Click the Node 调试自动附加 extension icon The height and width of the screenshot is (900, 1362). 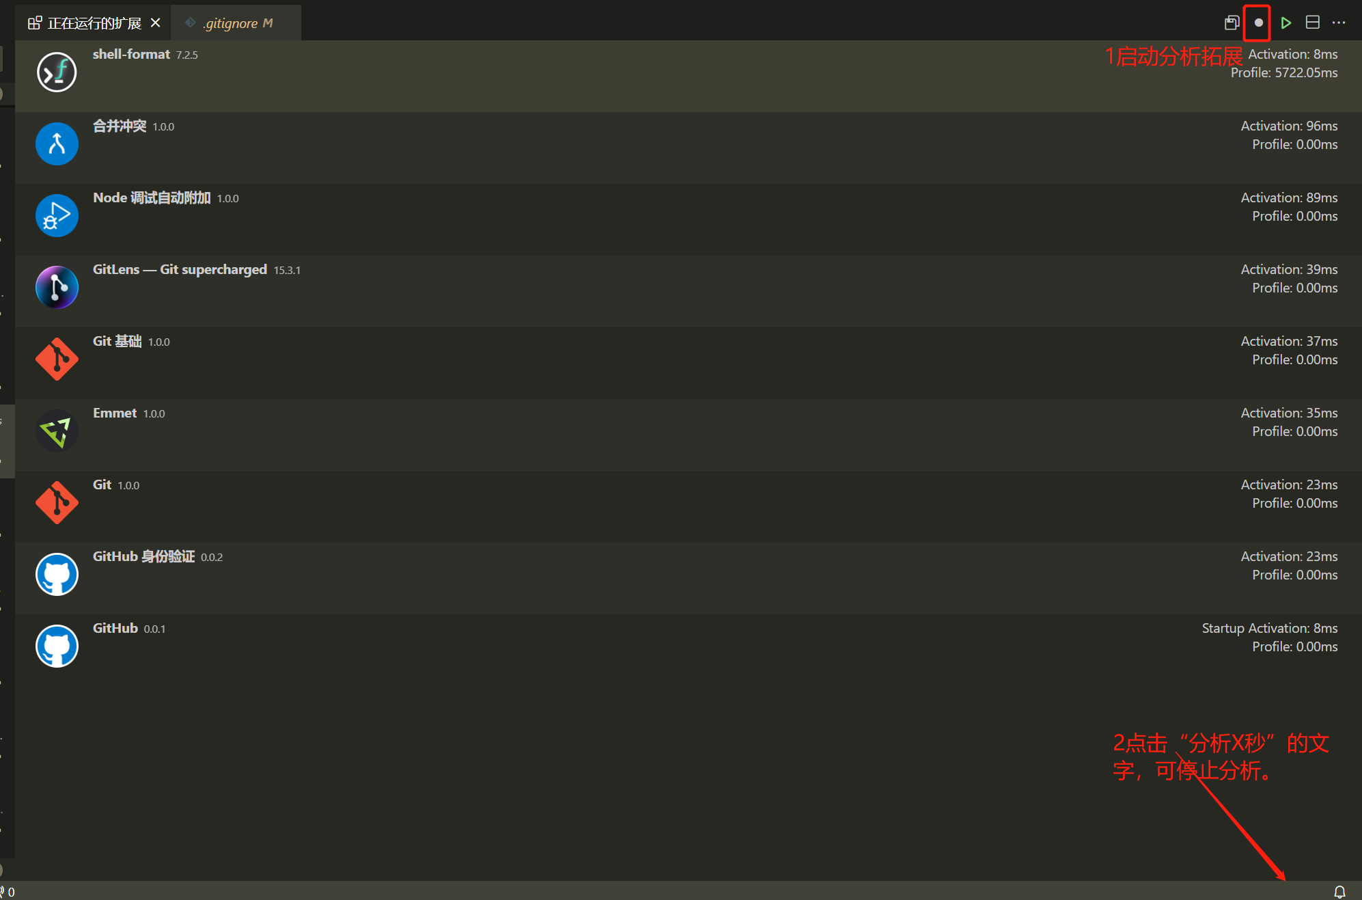point(57,215)
